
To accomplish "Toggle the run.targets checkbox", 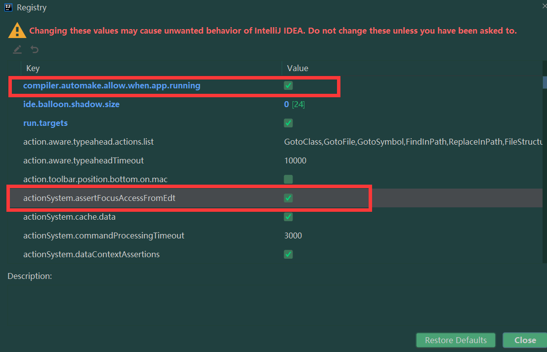I will pos(288,123).
